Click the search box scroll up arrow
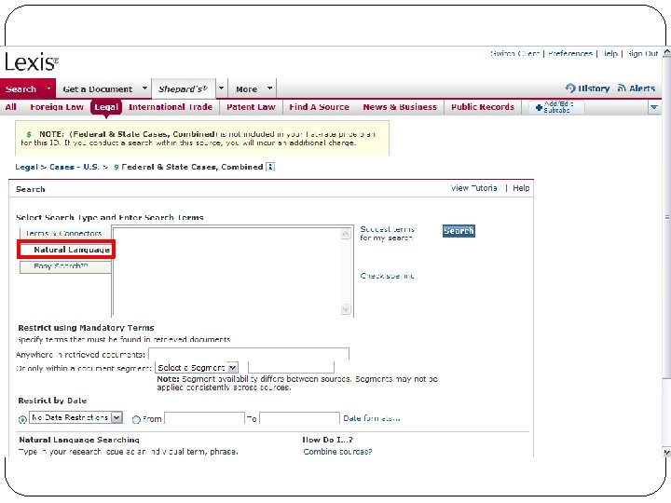 346,234
